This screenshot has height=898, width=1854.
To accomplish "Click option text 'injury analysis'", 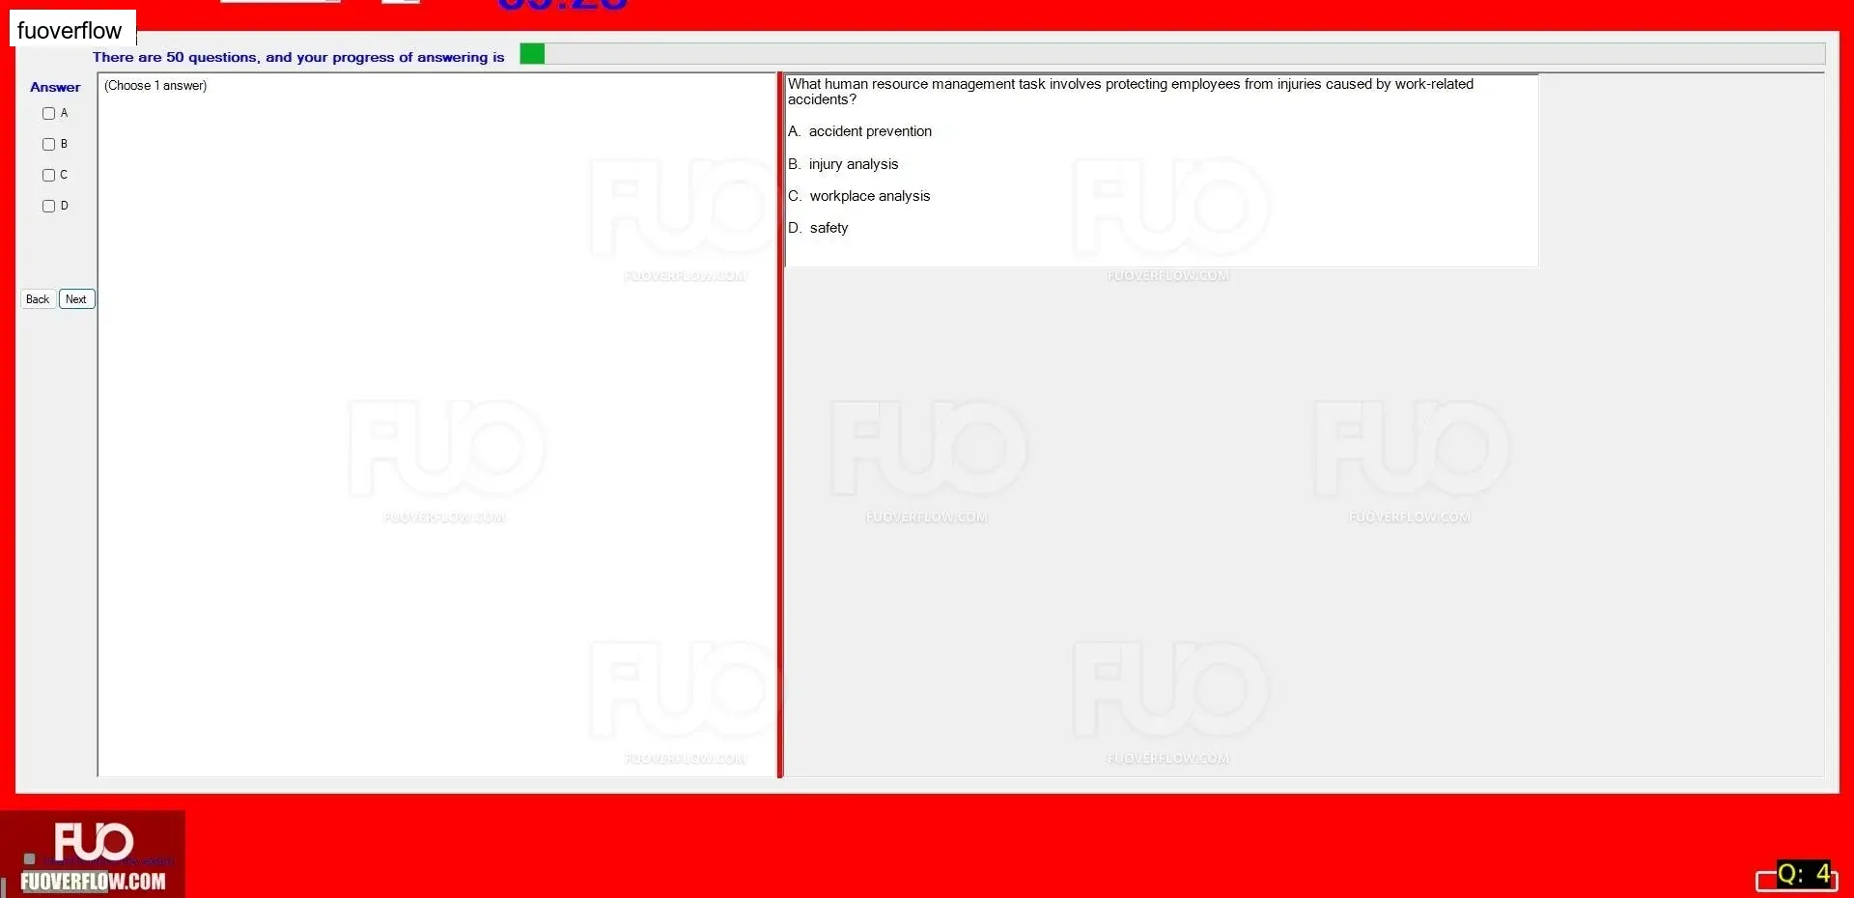I will (x=854, y=164).
